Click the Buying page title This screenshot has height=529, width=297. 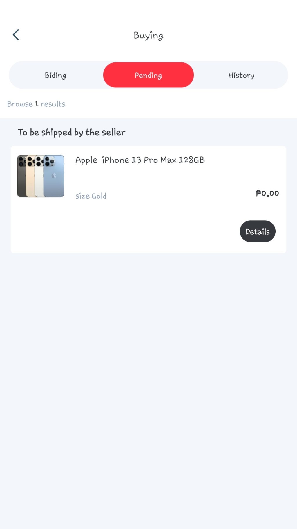(x=148, y=35)
